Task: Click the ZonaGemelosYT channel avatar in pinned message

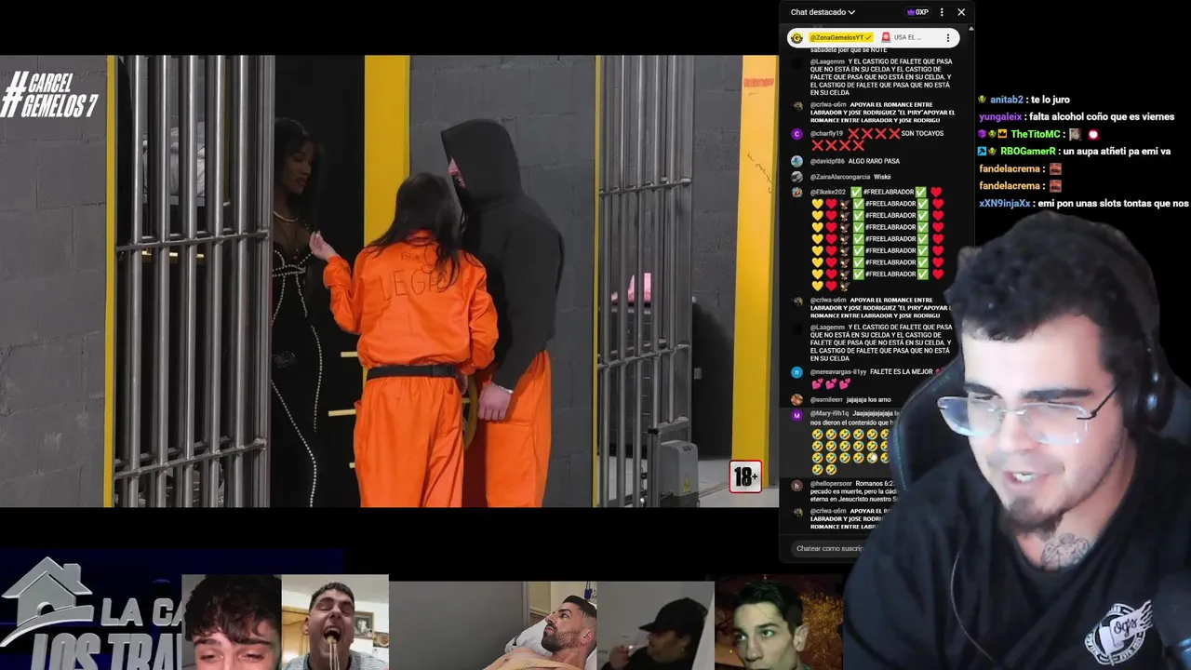Action: pyautogui.click(x=796, y=38)
